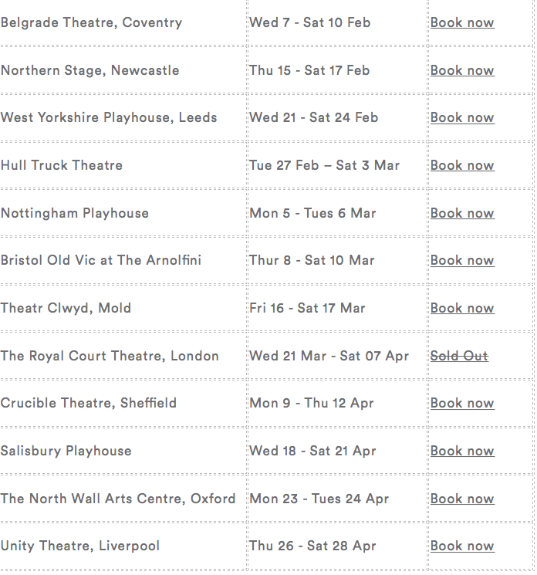Viewport: 537px width, 575px height.
Task: Book now for Northern Stage, Newcastle
Action: coord(462,70)
